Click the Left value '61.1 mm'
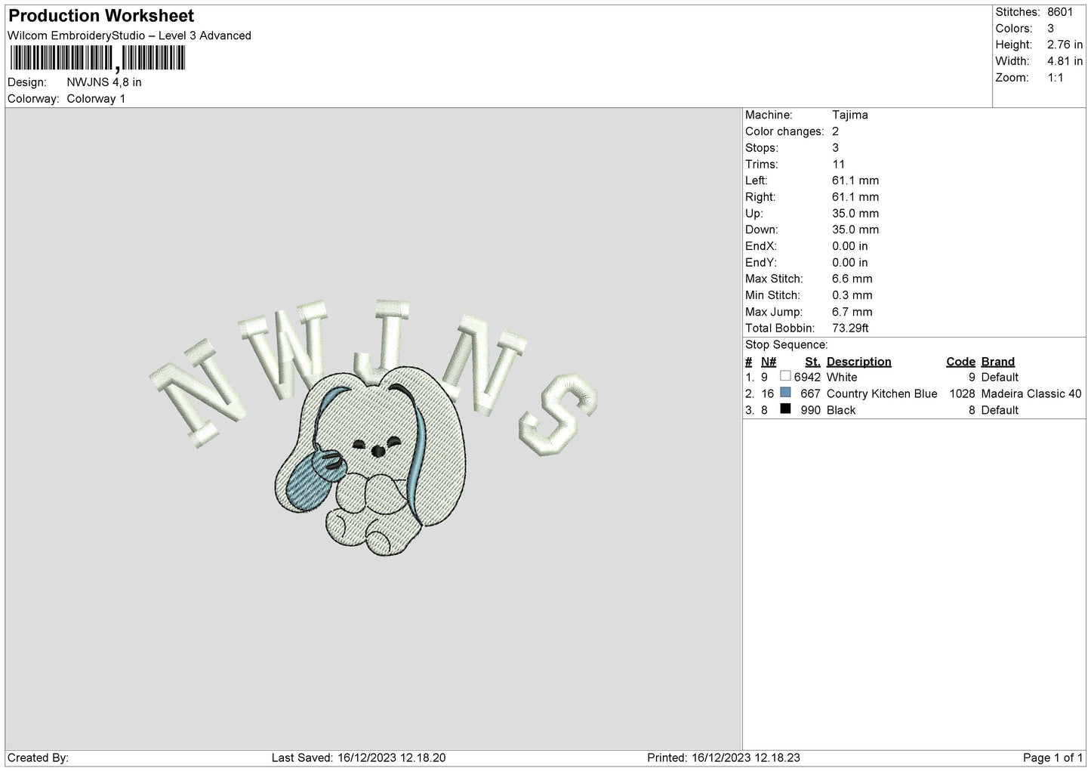This screenshot has height=771, width=1091. click(855, 180)
